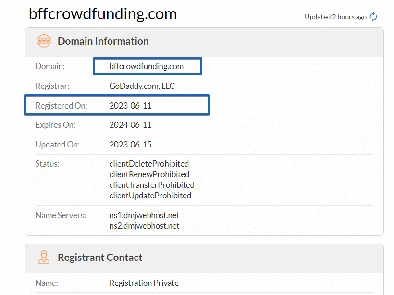394x295 pixels.
Task: Click the refresh icon beside Updated 2 hours ago
Action: point(373,17)
